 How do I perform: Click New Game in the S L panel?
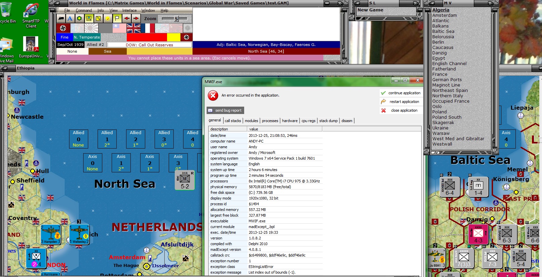click(x=370, y=10)
